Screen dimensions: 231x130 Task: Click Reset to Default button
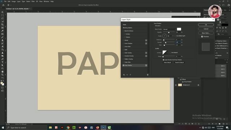179,62
